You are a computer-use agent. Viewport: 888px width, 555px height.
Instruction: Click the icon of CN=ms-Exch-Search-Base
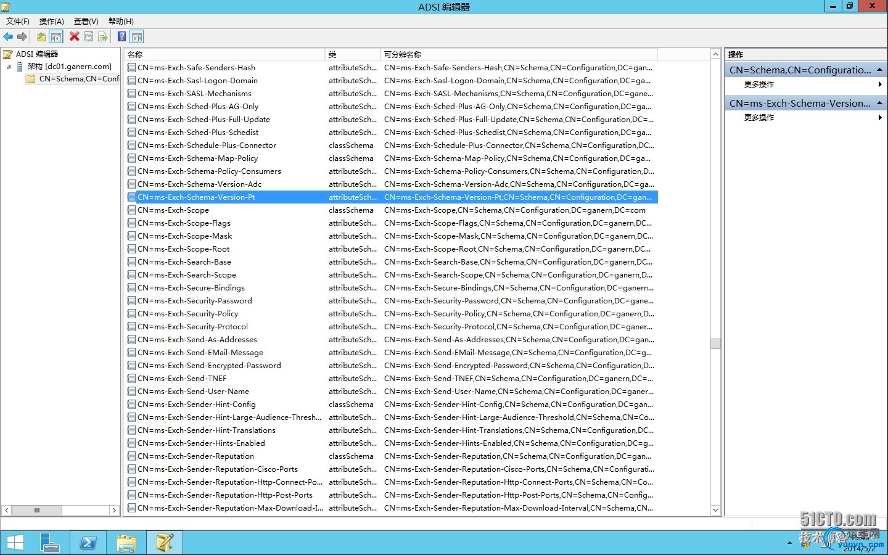point(131,262)
